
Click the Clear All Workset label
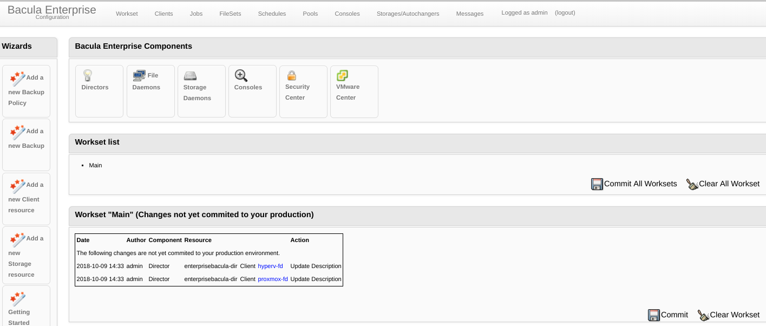(729, 184)
